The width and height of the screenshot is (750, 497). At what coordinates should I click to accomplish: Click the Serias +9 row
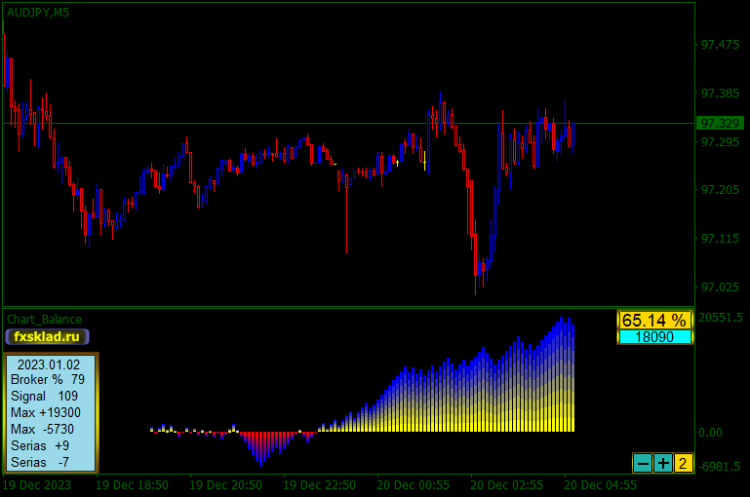pyautogui.click(x=40, y=446)
